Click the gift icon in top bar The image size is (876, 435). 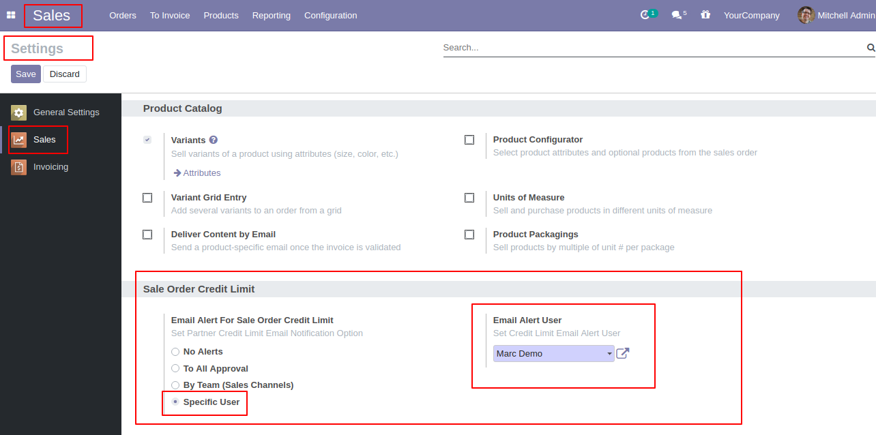click(x=705, y=15)
